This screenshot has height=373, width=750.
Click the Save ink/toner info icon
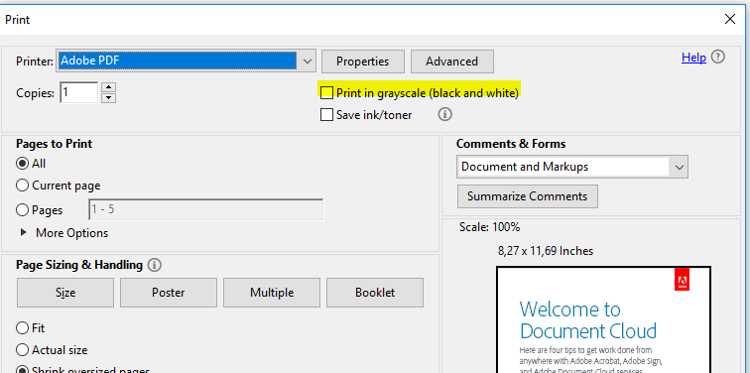coord(444,114)
